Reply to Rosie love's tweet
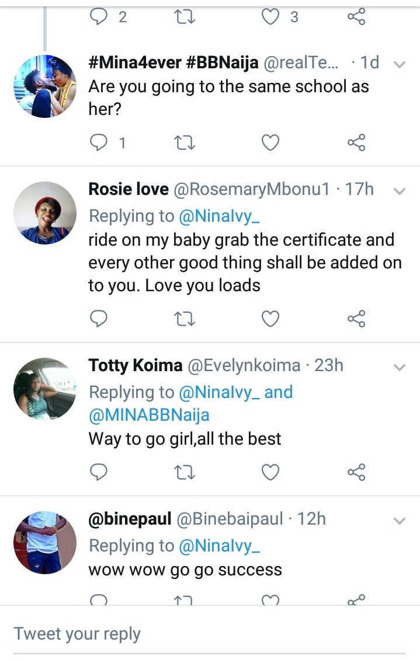Image resolution: width=420 pixels, height=660 pixels. point(99,319)
